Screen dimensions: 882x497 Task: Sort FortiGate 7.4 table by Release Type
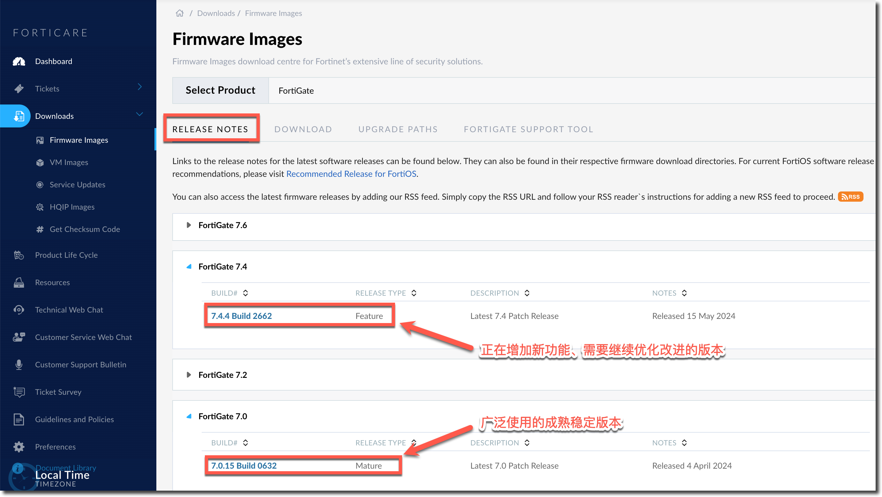[414, 293]
